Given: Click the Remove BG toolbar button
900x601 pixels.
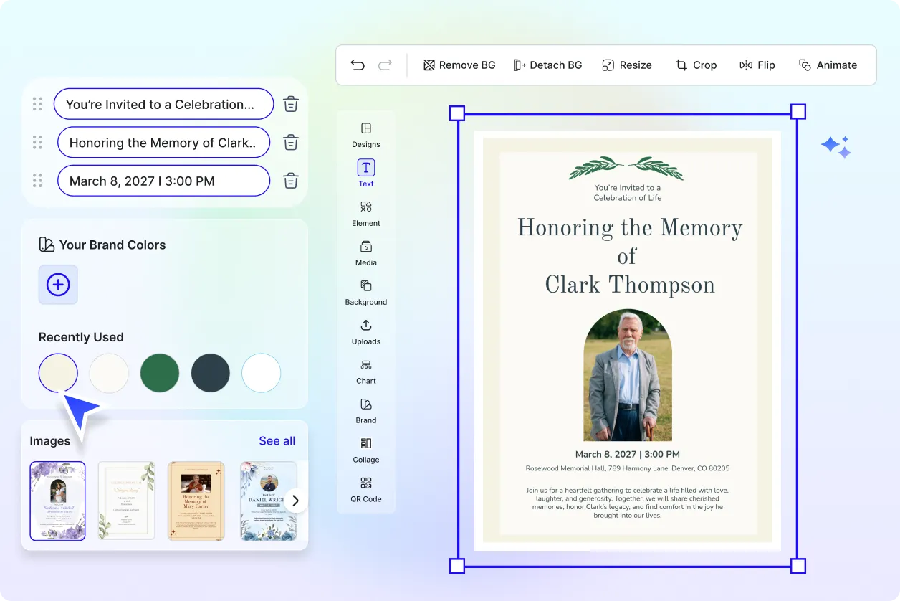Looking at the screenshot, I should (459, 65).
